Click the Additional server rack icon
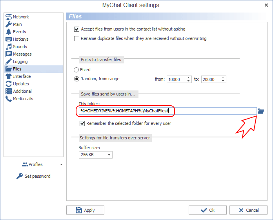Viewport: 273px width, 220px height. [x=8, y=91]
